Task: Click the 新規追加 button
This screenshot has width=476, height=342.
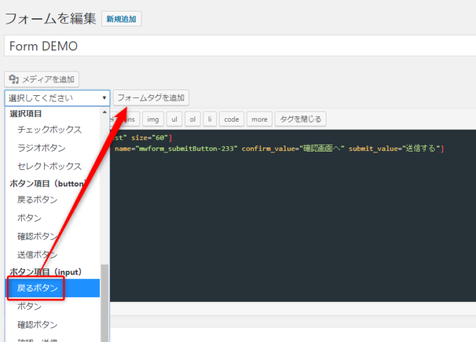Action: pos(121,20)
